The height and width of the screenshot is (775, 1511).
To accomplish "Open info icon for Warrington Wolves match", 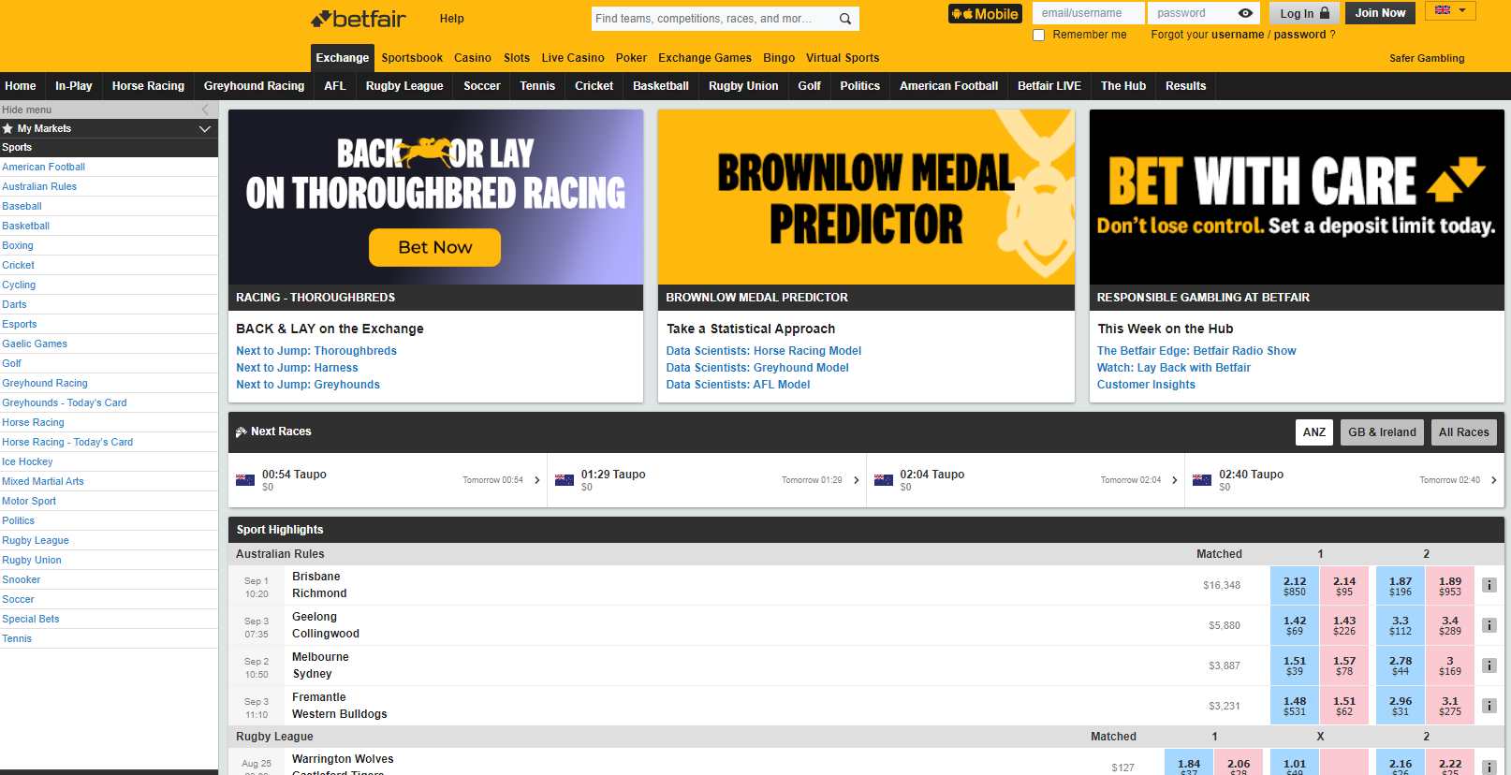I will tap(1489, 767).
